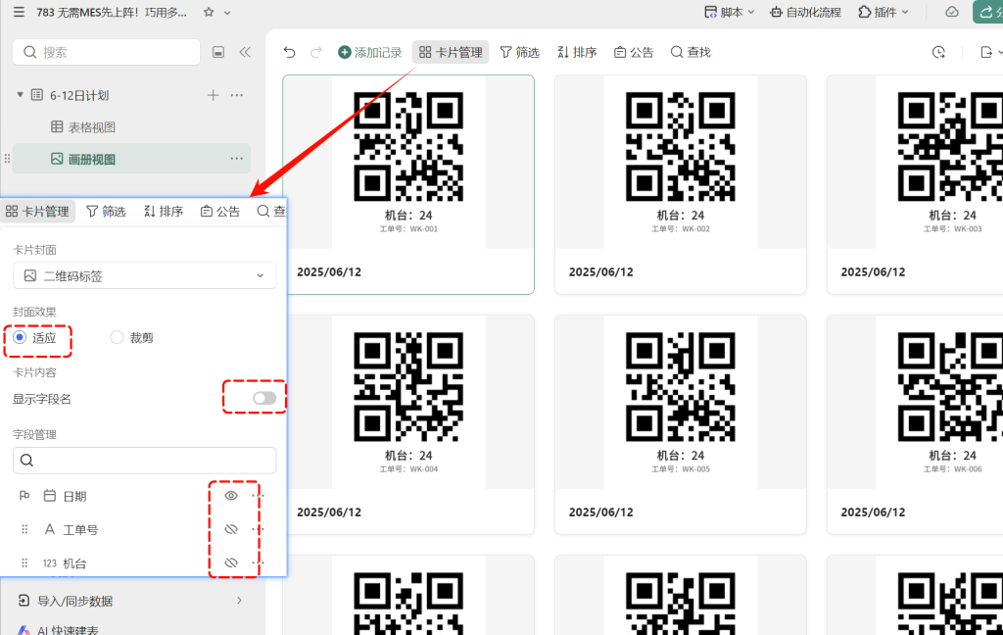
Task: Open 公告 in the top toolbar
Action: click(634, 53)
